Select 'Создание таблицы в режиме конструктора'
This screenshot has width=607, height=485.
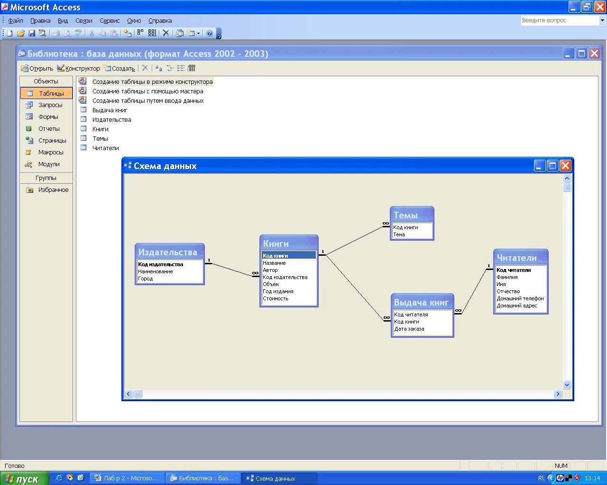pyautogui.click(x=153, y=82)
